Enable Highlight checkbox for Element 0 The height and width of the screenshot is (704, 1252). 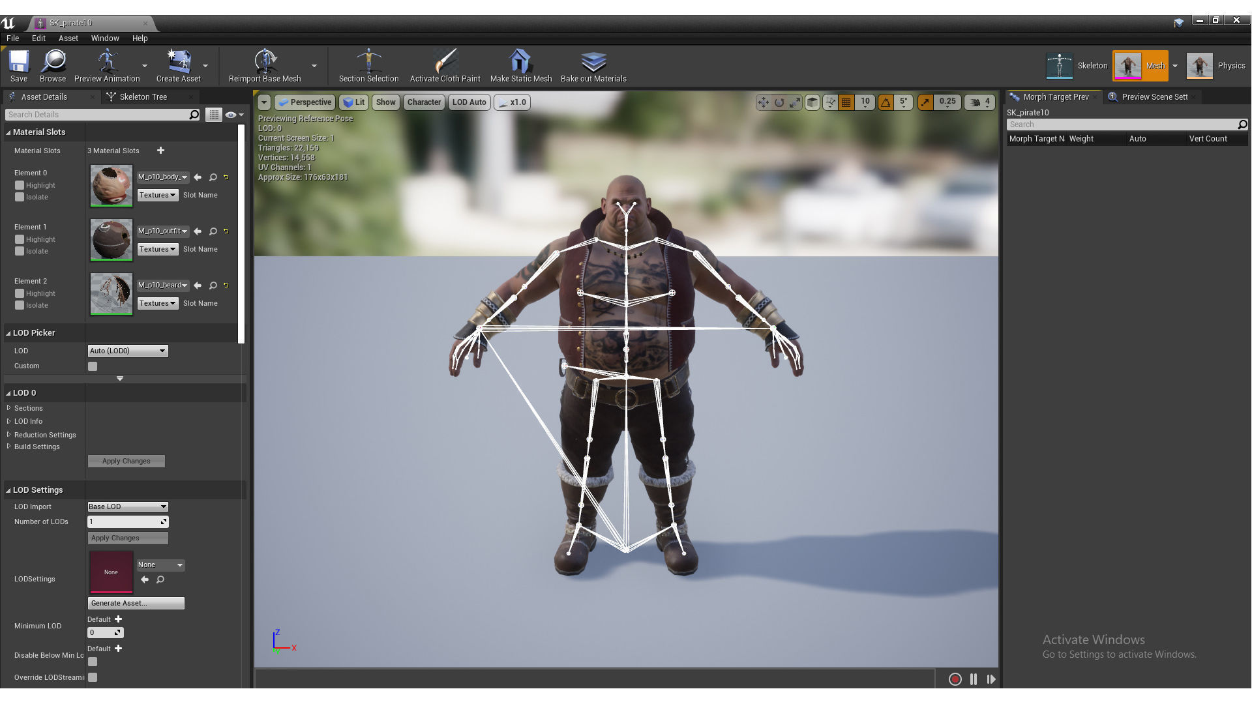click(x=20, y=185)
